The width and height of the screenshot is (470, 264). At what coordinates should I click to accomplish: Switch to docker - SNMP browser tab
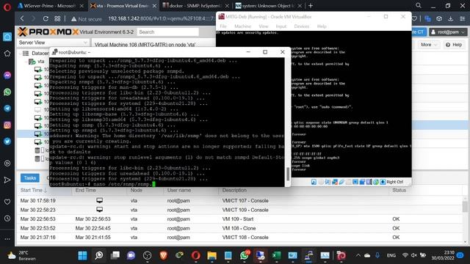[195, 6]
